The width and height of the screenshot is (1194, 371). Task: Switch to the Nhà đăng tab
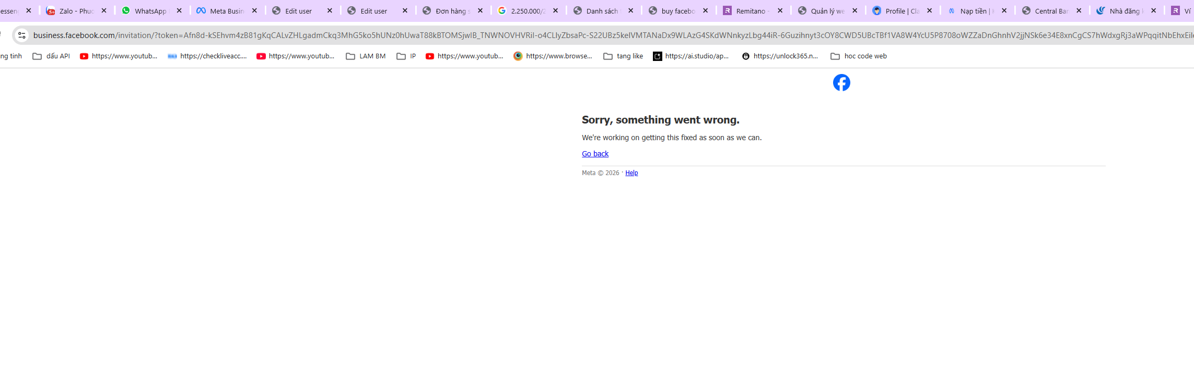click(x=1127, y=10)
